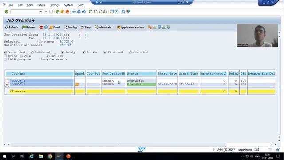Click the orange multi-select icon before grid icon
The image size is (284, 160).
pyautogui.click(x=150, y=28)
